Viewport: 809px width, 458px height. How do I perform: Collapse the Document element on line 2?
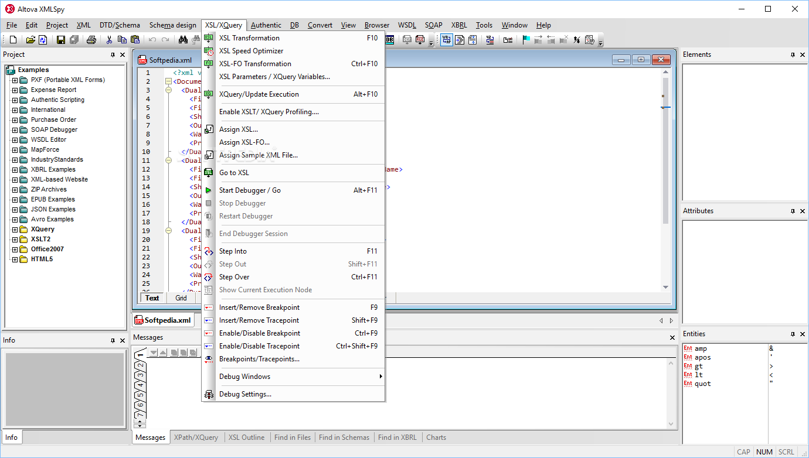tap(169, 81)
